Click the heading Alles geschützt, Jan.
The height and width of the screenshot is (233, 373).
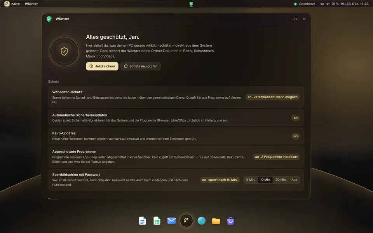coord(113,37)
